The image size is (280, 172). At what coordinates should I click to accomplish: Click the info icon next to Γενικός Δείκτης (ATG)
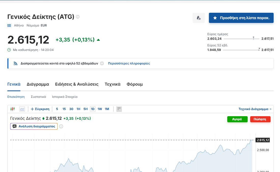78,17
